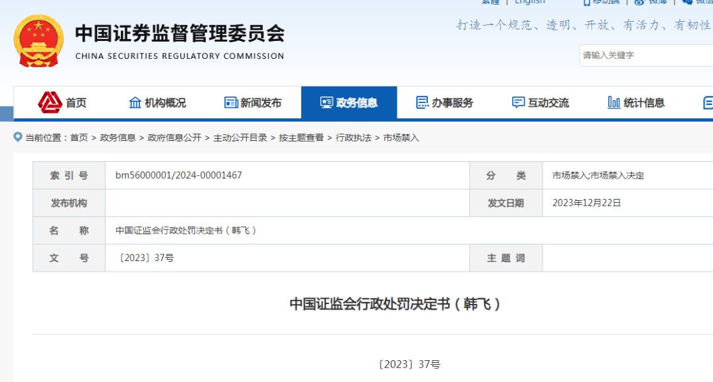Viewport: 713px width, 382px height.
Task: Open the 统计信息 navigation tab
Action: coord(636,103)
